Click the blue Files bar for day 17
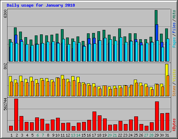 click(94, 41)
